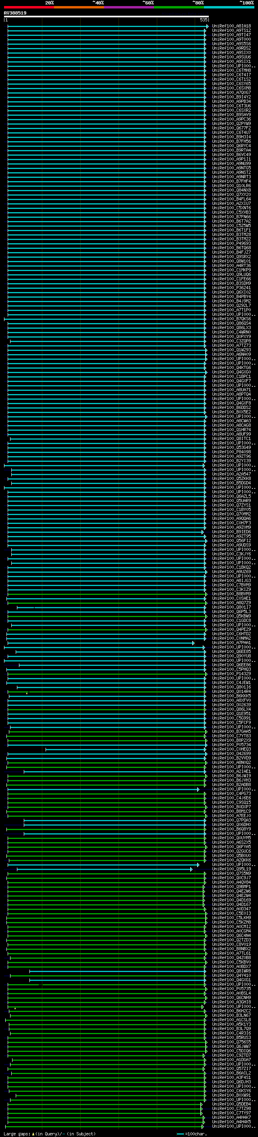Click the purple ~60% identity legend segment

[x=129, y=7]
